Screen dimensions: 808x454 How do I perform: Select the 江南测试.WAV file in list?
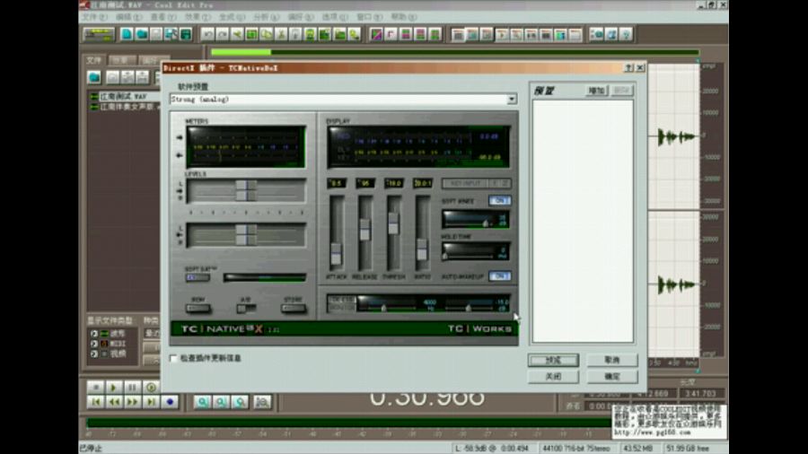[x=124, y=96]
